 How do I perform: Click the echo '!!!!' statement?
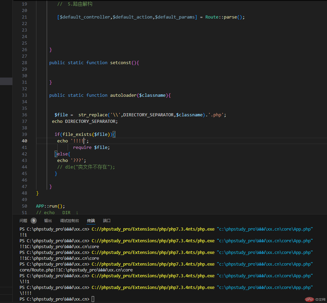click(x=73, y=141)
